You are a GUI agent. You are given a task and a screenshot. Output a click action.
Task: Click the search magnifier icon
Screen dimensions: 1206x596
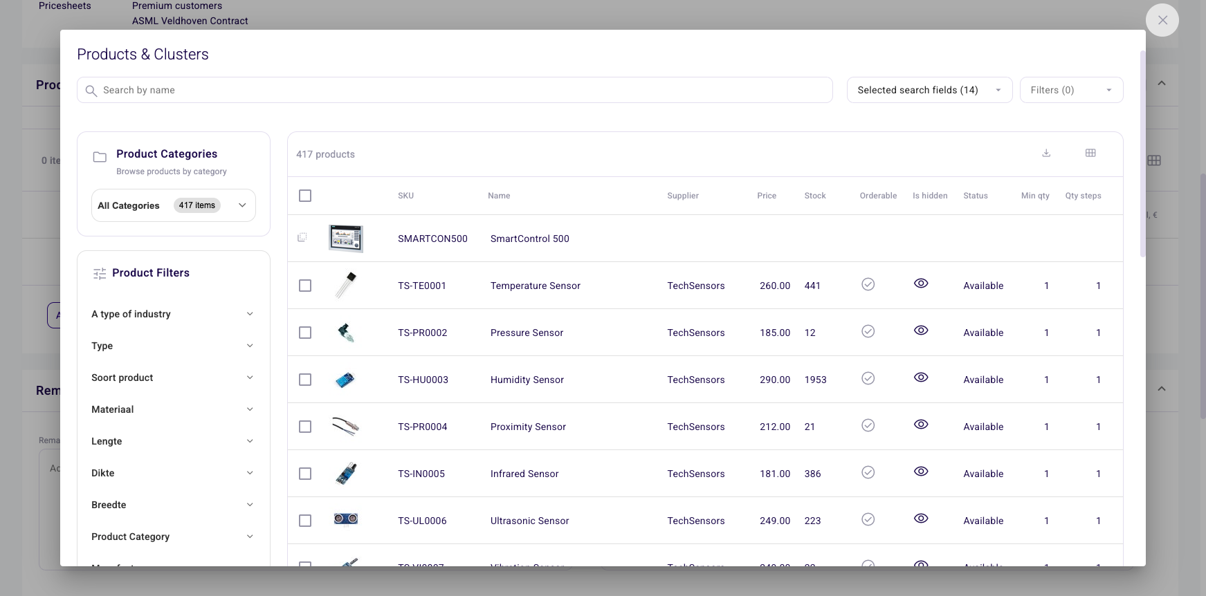[x=91, y=91]
